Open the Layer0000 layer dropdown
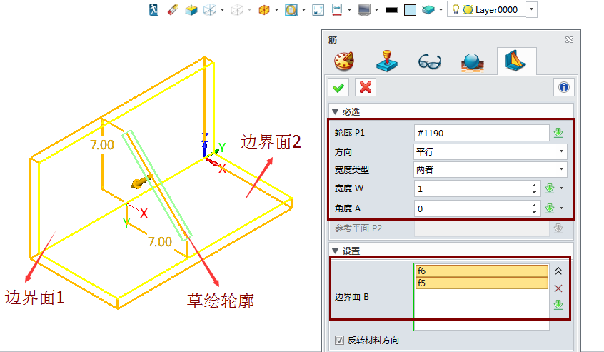This screenshot has height=352, width=604. (531, 10)
